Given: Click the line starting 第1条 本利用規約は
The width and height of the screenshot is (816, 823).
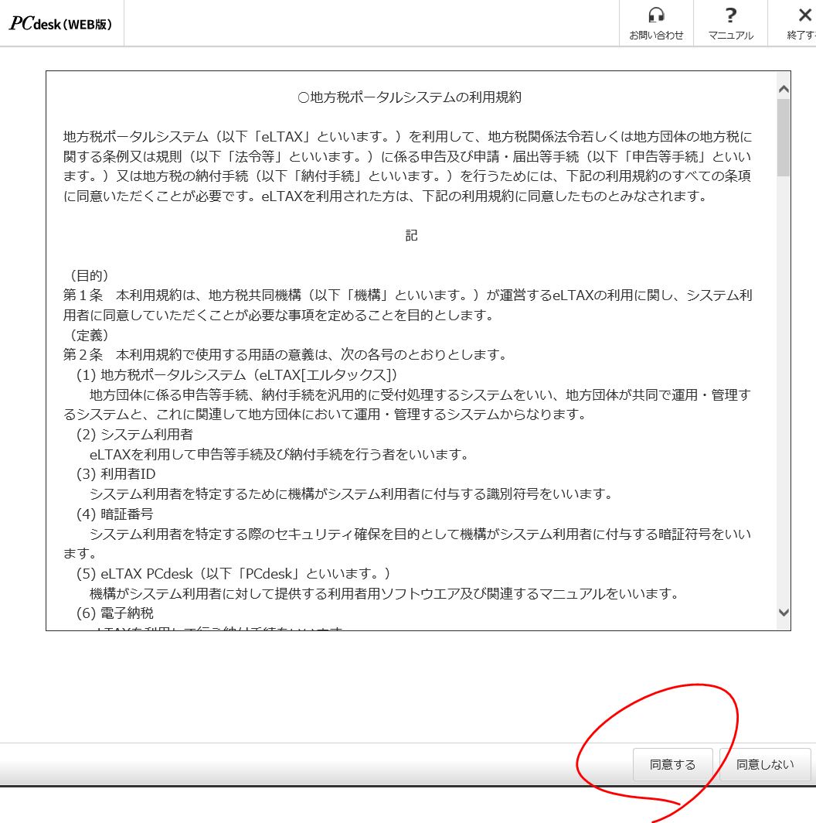Looking at the screenshot, I should click(x=408, y=295).
